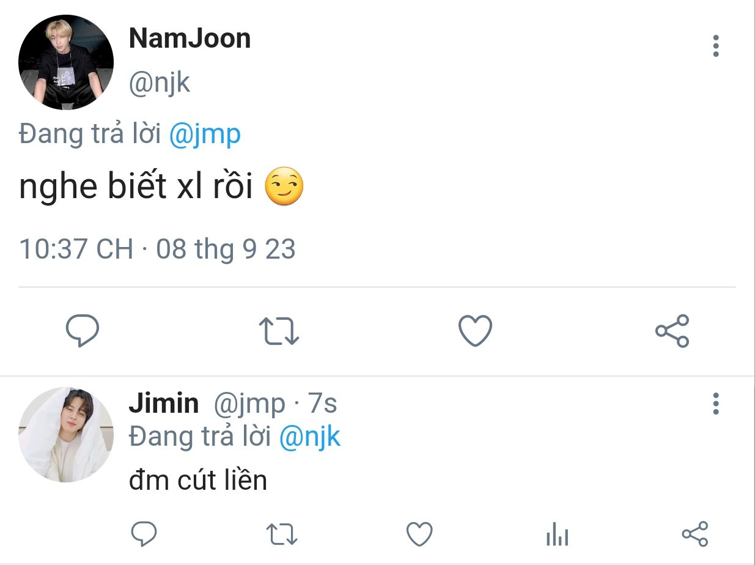Screen dimensions: 755x565
Task: Like Jimin's reply with the heart
Action: [420, 534]
